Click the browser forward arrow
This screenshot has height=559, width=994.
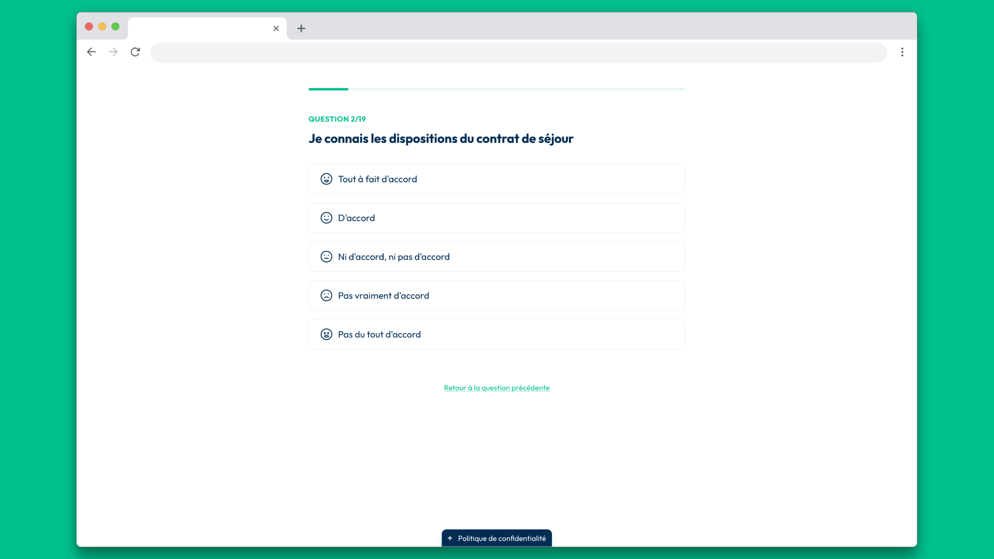pos(113,52)
